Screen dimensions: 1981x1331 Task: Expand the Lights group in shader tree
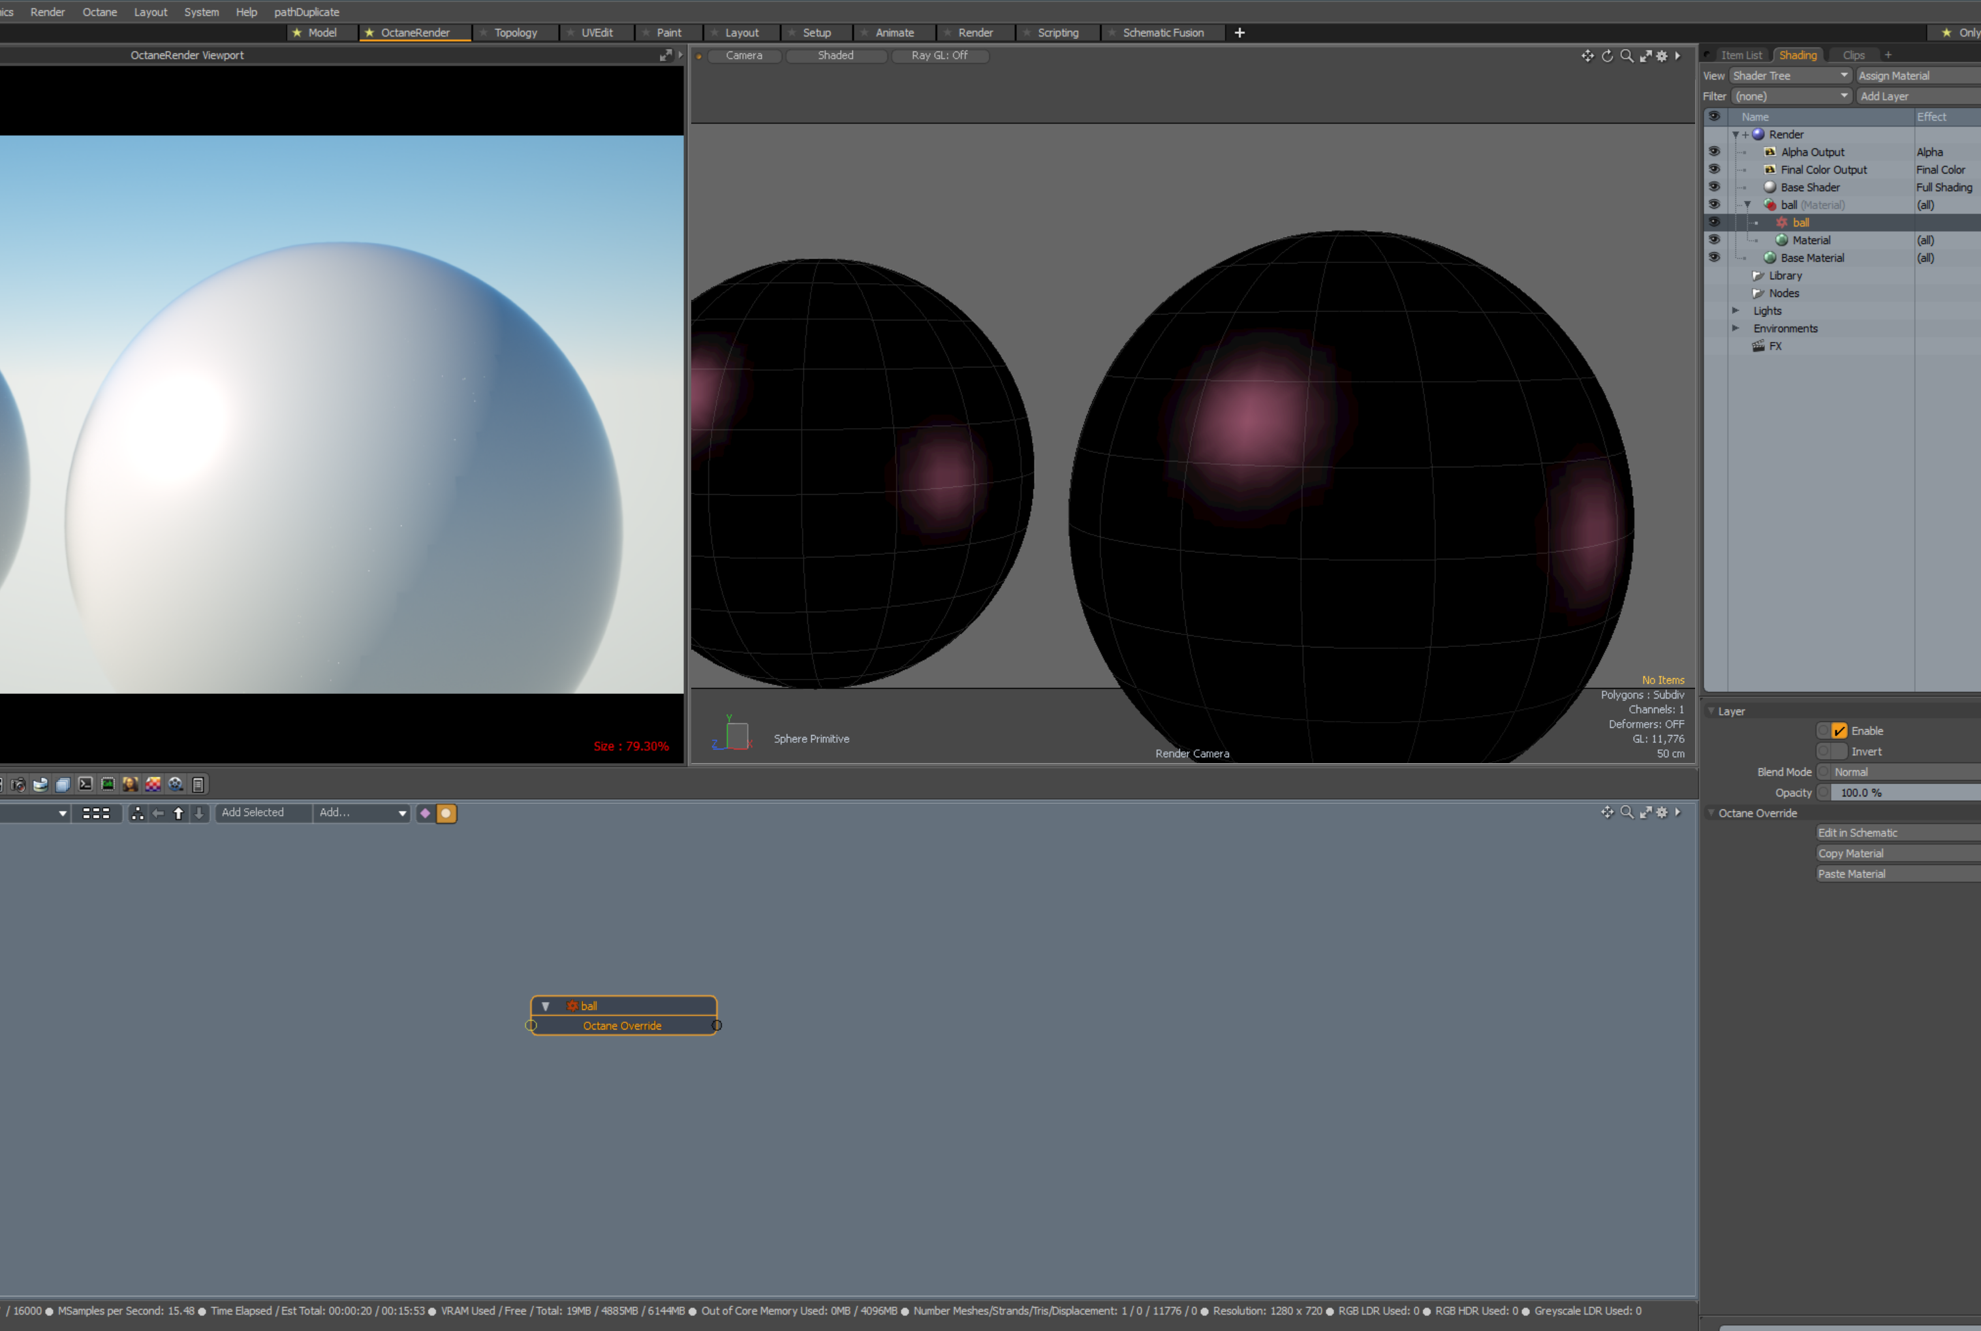click(1736, 311)
